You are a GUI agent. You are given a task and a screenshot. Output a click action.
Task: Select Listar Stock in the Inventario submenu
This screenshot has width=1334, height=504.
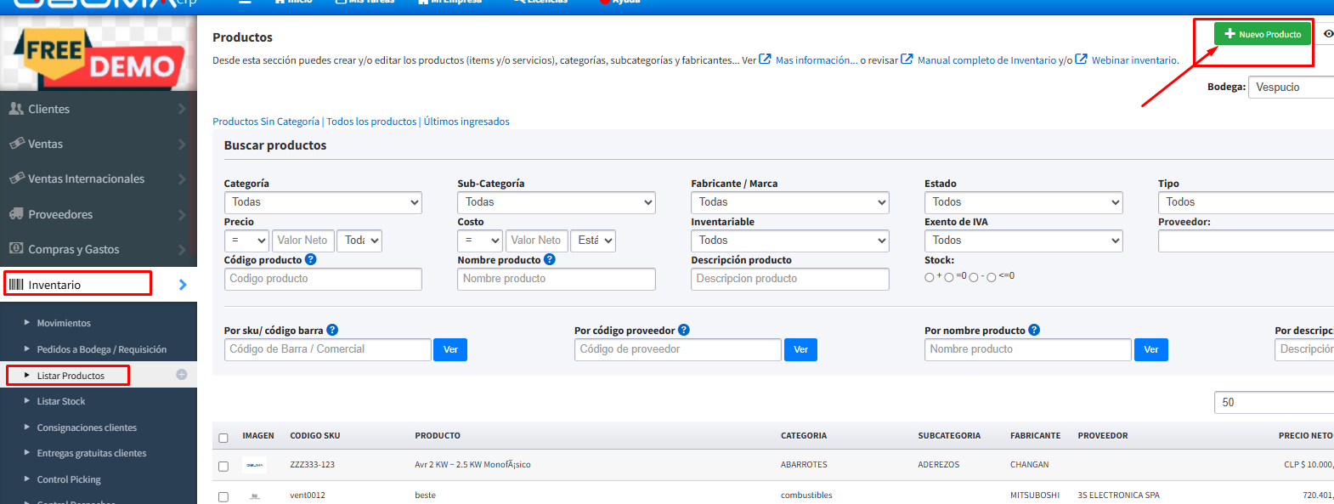click(x=61, y=401)
